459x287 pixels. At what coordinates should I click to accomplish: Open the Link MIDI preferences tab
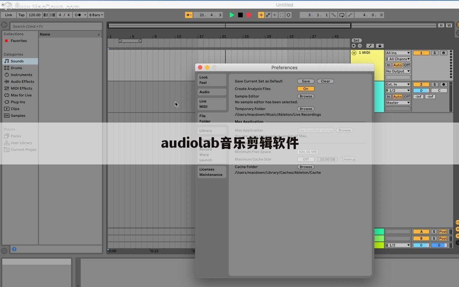tap(212, 104)
